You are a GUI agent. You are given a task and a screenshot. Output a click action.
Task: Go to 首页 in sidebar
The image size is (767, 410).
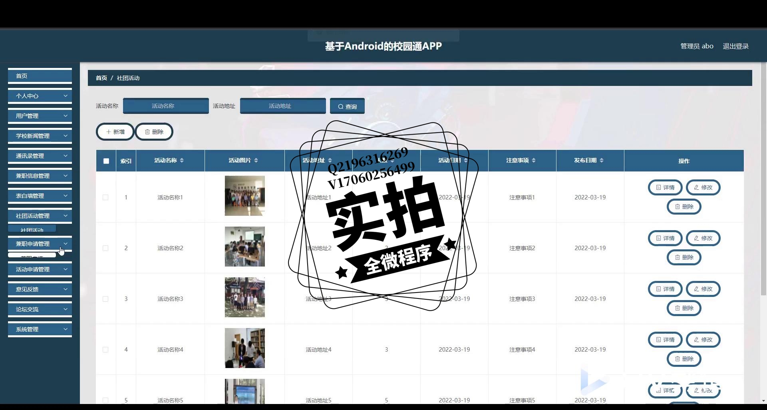40,76
